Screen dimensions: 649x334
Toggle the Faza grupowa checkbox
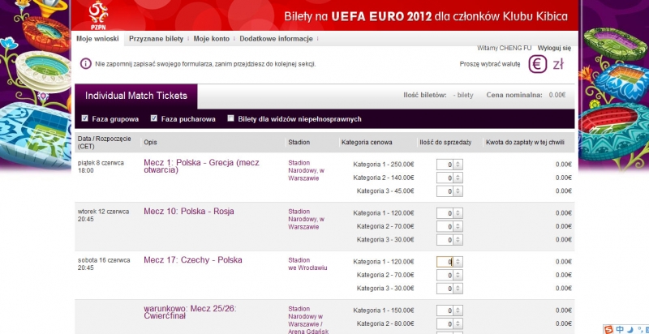click(x=85, y=118)
